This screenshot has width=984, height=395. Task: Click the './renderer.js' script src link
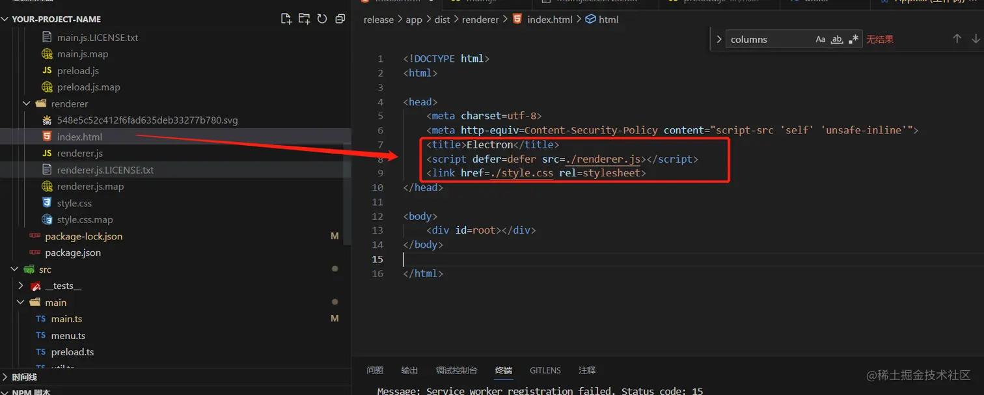pyautogui.click(x=603, y=159)
